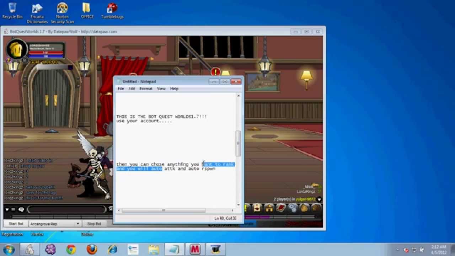Open the Windows Start menu orb

pyautogui.click(x=10, y=249)
